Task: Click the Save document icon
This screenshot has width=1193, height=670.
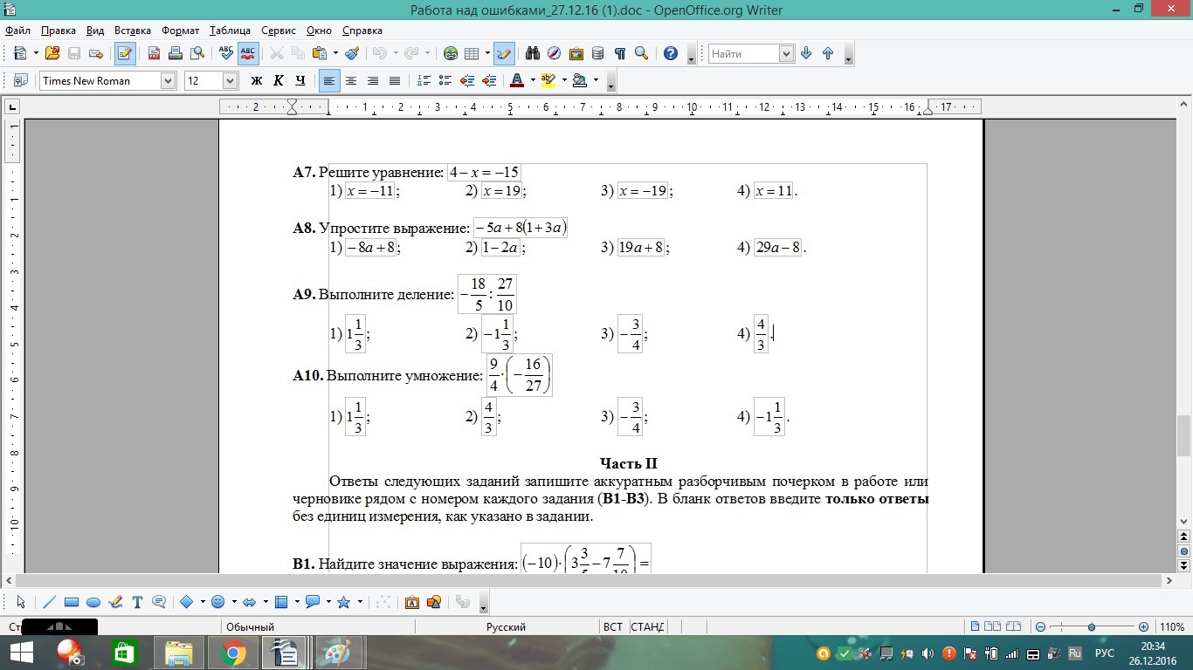Action: [x=74, y=53]
